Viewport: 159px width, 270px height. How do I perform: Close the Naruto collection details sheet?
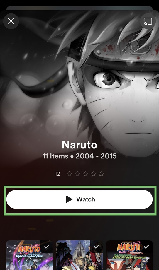(x=11, y=21)
